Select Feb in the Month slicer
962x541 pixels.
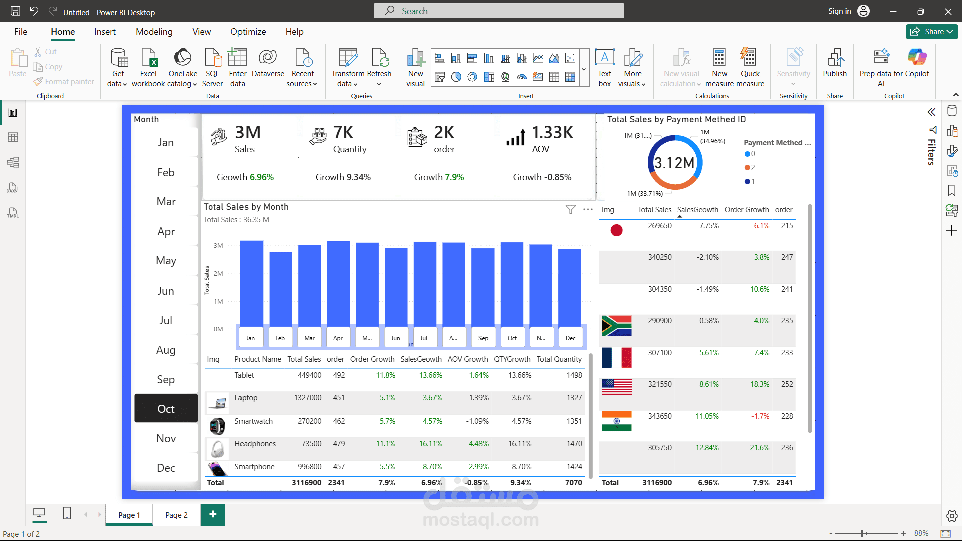coord(166,172)
